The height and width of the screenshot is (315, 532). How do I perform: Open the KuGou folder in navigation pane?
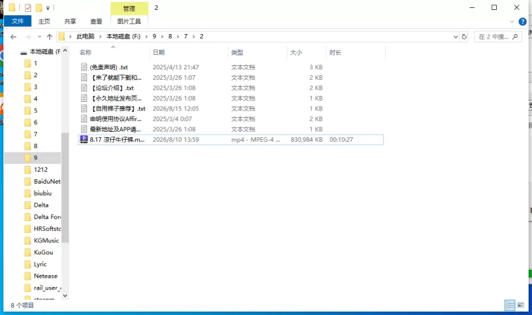43,252
